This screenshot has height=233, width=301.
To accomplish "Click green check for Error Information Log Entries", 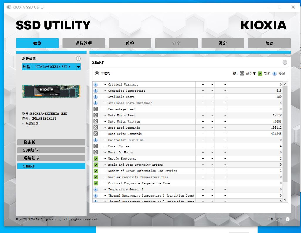I will (96, 171).
